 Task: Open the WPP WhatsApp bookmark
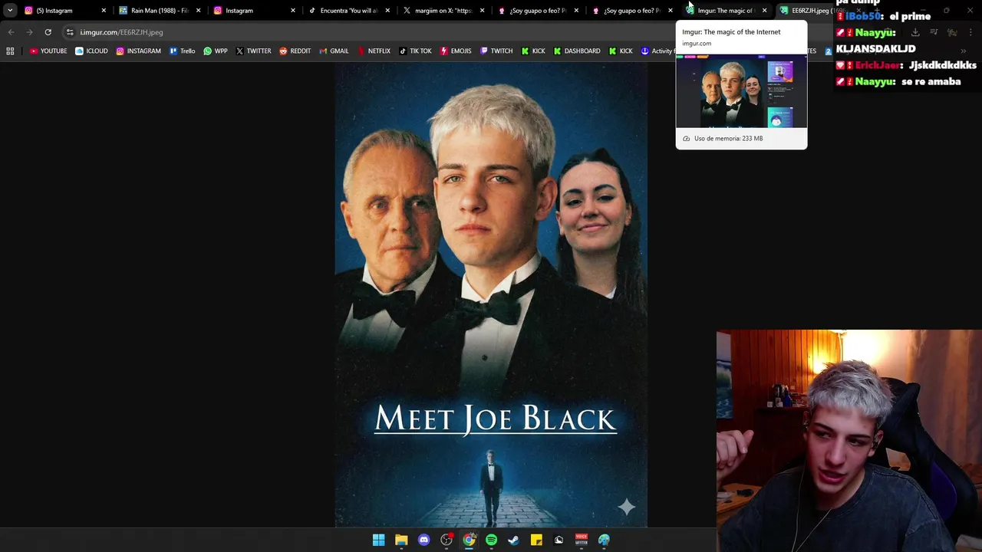pyautogui.click(x=216, y=51)
